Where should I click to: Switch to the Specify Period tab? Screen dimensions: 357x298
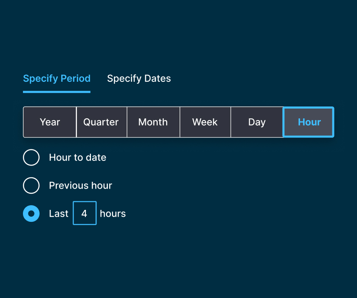click(x=57, y=79)
